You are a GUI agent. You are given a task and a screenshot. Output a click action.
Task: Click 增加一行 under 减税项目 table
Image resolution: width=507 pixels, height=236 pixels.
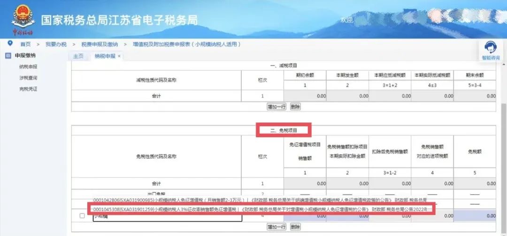click(277, 107)
